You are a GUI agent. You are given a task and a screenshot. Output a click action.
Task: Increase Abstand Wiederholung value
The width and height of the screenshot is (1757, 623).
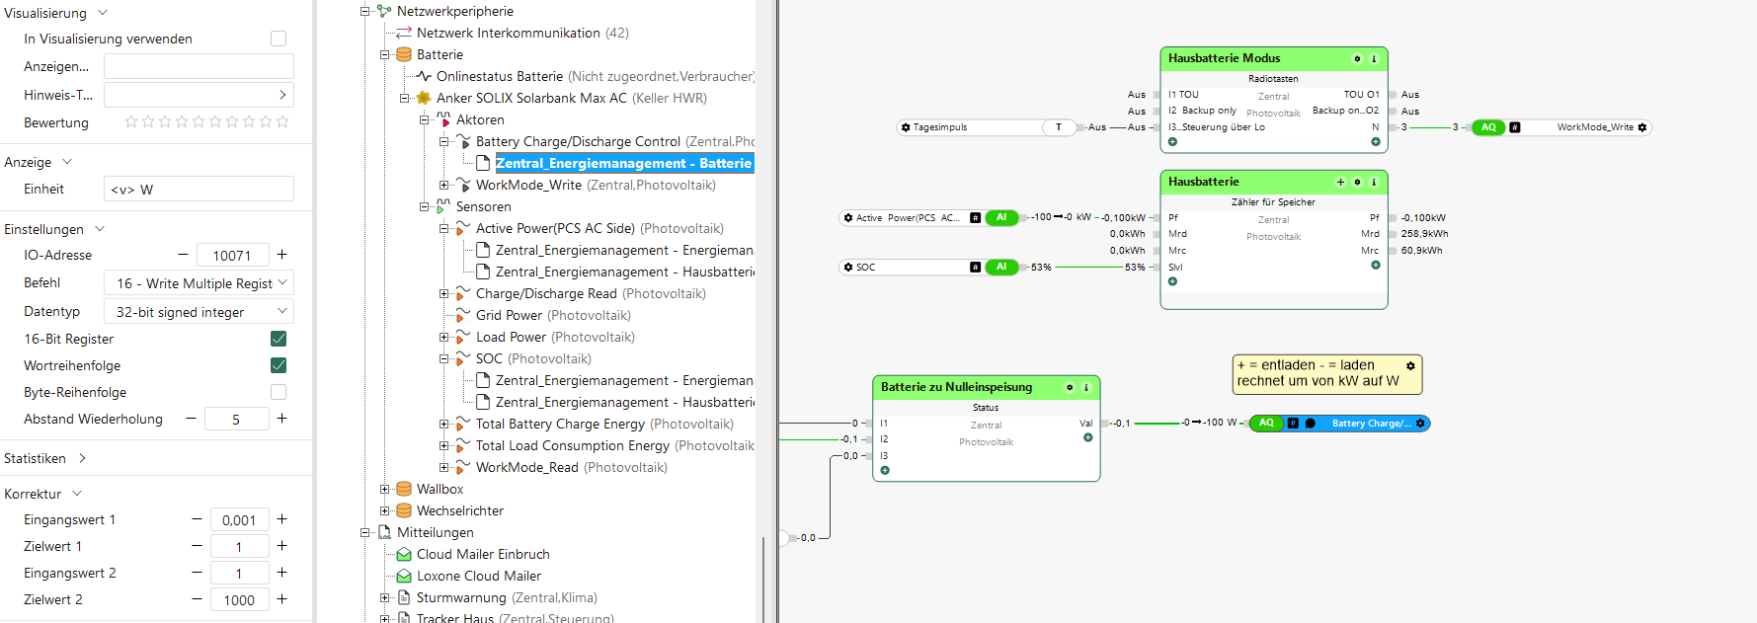[281, 419]
